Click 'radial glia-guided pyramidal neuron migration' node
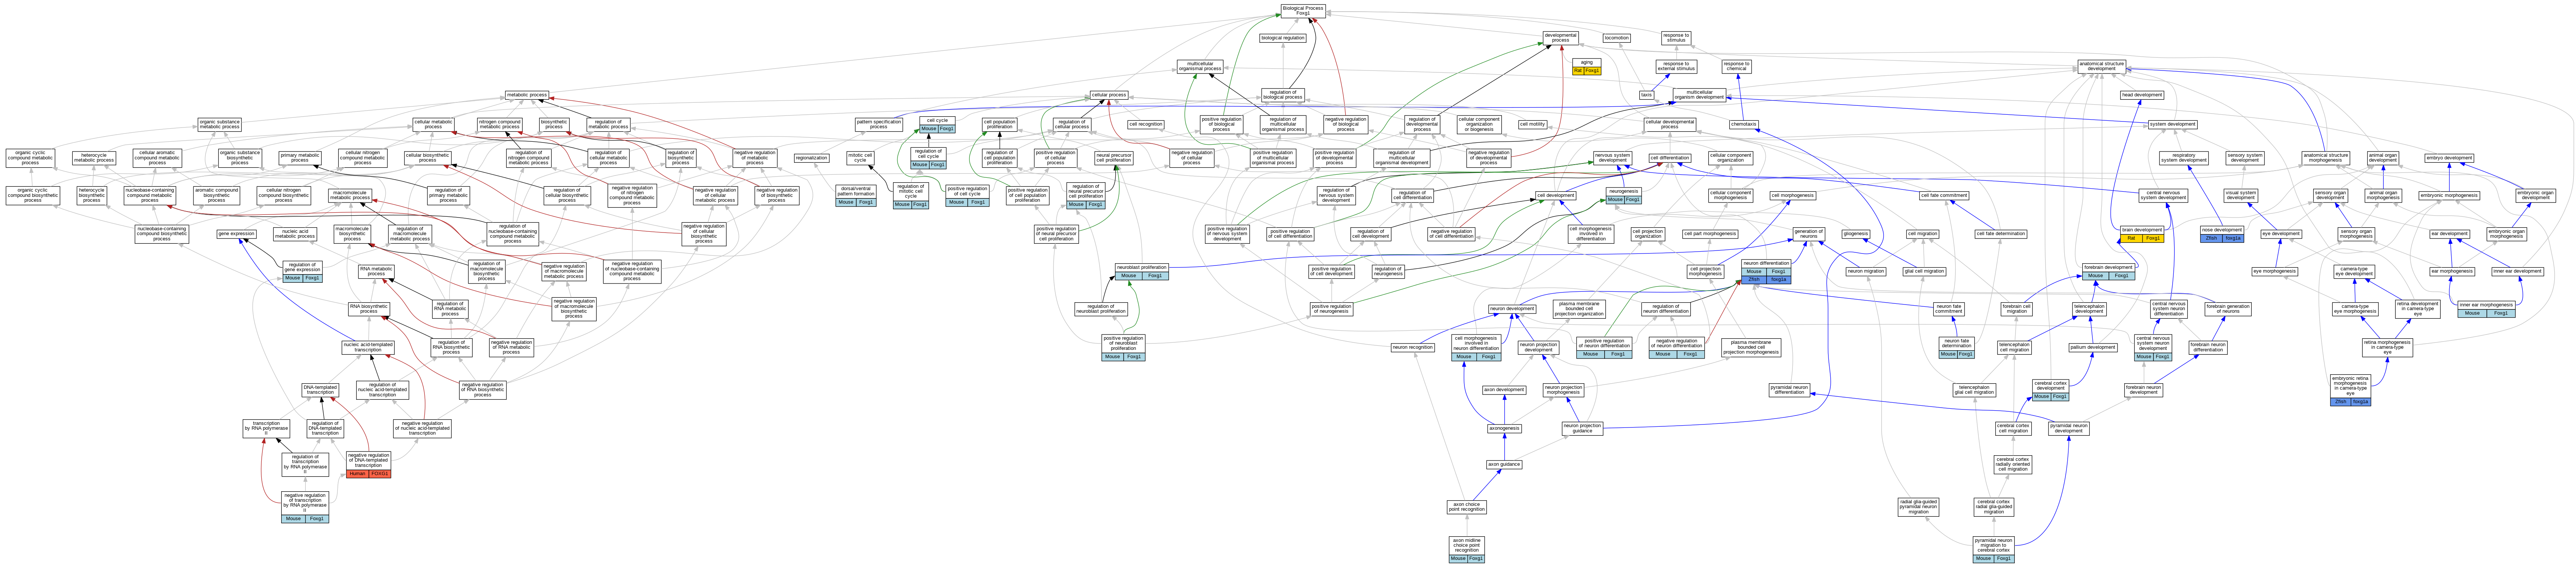Viewport: 2576px width, 567px height. tap(1918, 507)
